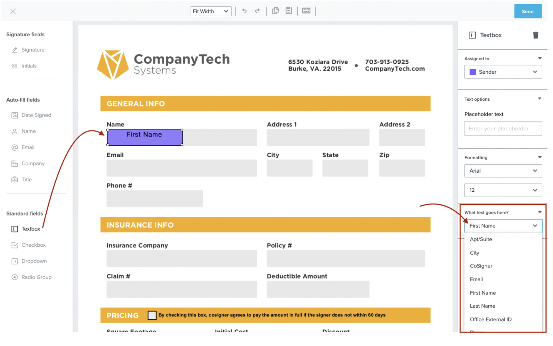Select the Initials field tool
Image resolution: width=553 pixels, height=346 pixels.
pos(29,66)
